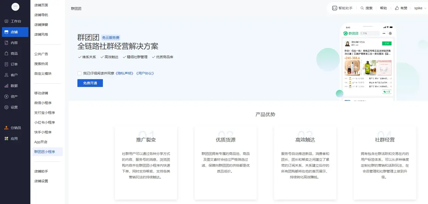Click the 资产 assets yen icon

pos(6,97)
